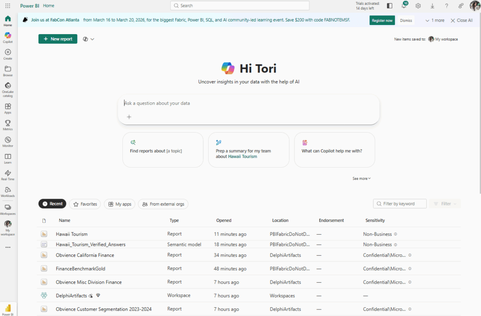Switch to the My apps tab
481x316 pixels.
coord(119,204)
